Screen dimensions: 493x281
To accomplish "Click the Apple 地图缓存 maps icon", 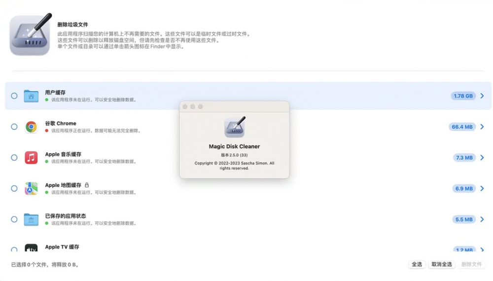I will coord(31,188).
